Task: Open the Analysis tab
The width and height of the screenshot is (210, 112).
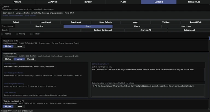Action: coord(53,2)
